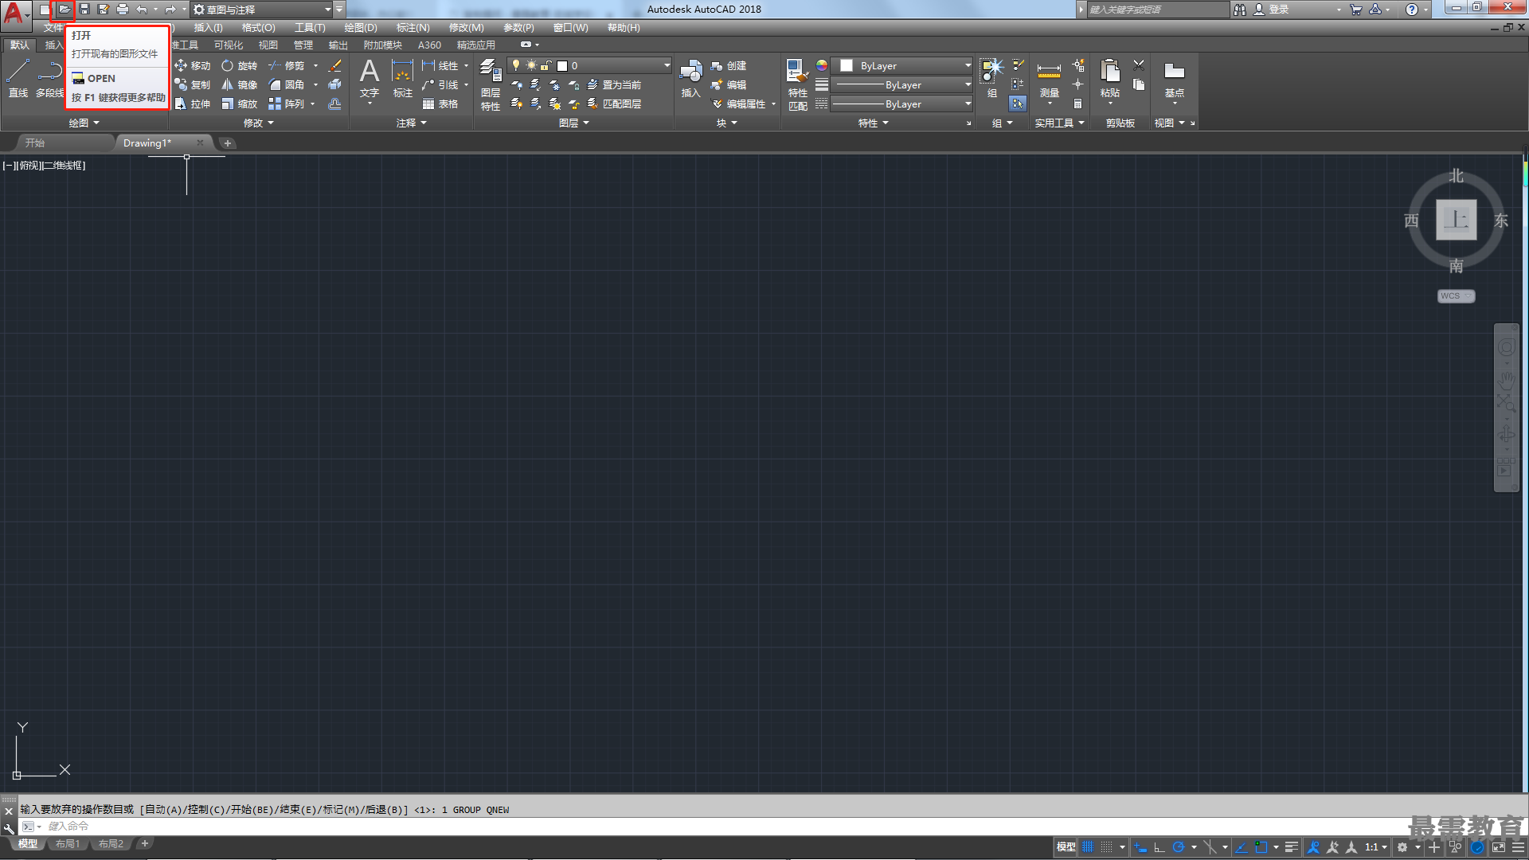
Task: Click the Save icon in quick access toolbar
Action: tap(84, 10)
